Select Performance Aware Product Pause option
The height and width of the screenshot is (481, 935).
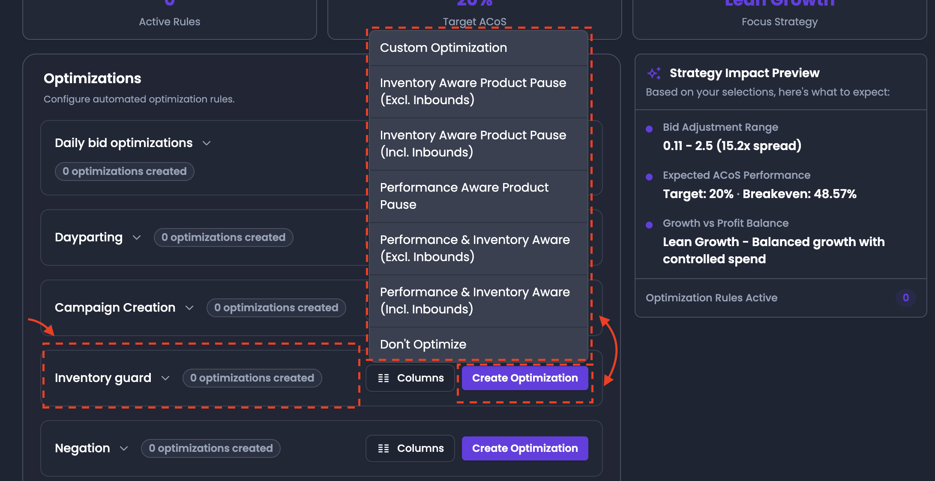point(478,196)
